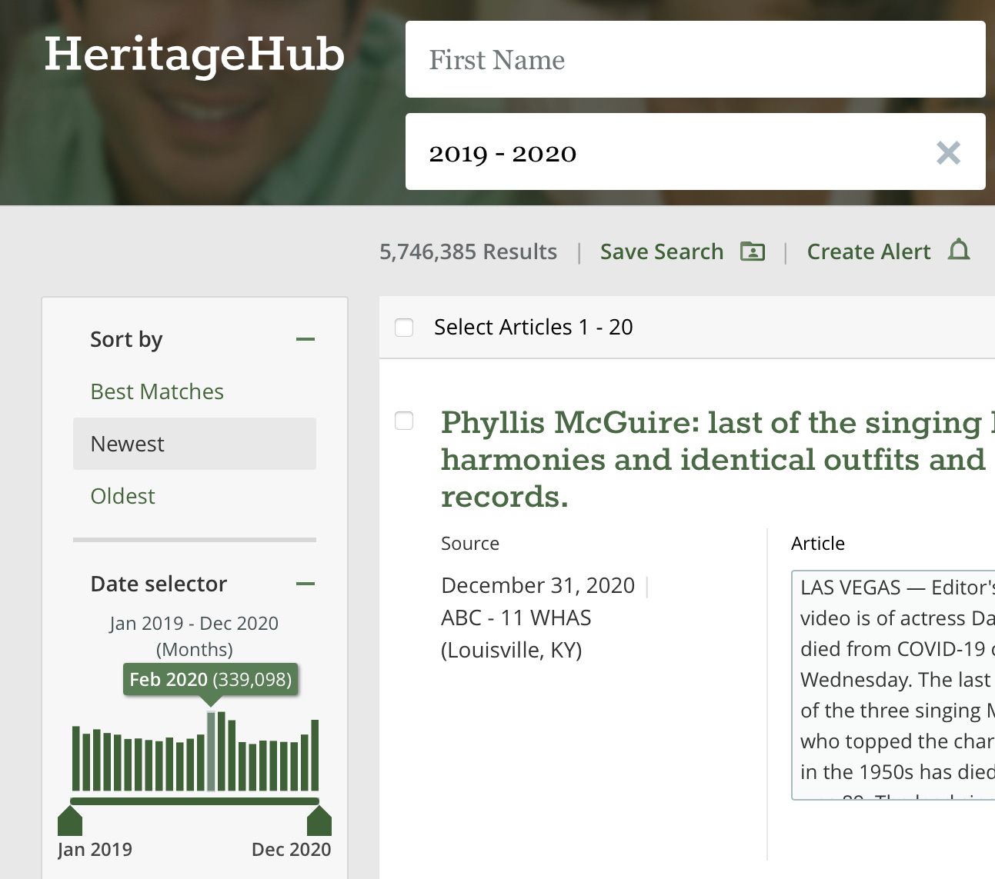Image resolution: width=995 pixels, height=879 pixels.
Task: Click the Dec 2020 end slider handle
Action: [319, 821]
